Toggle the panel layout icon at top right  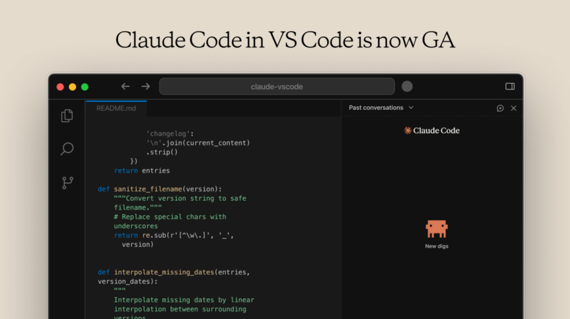(509, 86)
